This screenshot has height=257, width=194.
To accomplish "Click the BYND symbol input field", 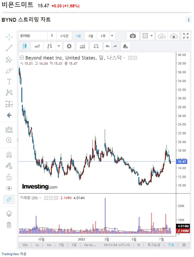I will click(33, 36).
